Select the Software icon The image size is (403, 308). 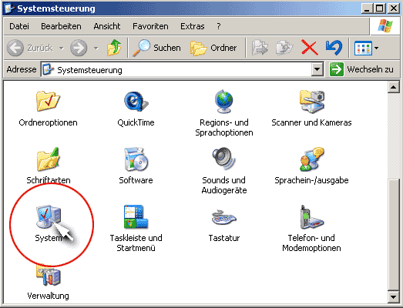(x=136, y=159)
